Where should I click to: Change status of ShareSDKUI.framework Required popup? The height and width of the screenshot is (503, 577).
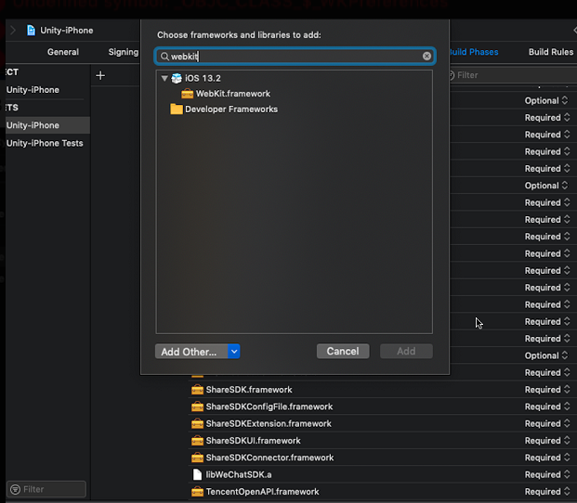click(547, 441)
